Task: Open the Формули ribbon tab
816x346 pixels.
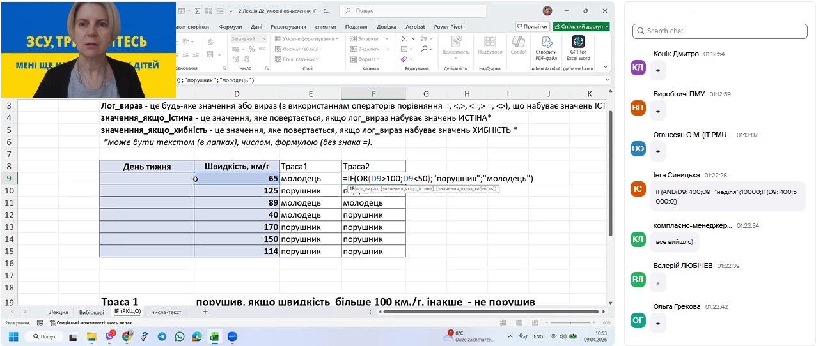Action: (x=230, y=27)
